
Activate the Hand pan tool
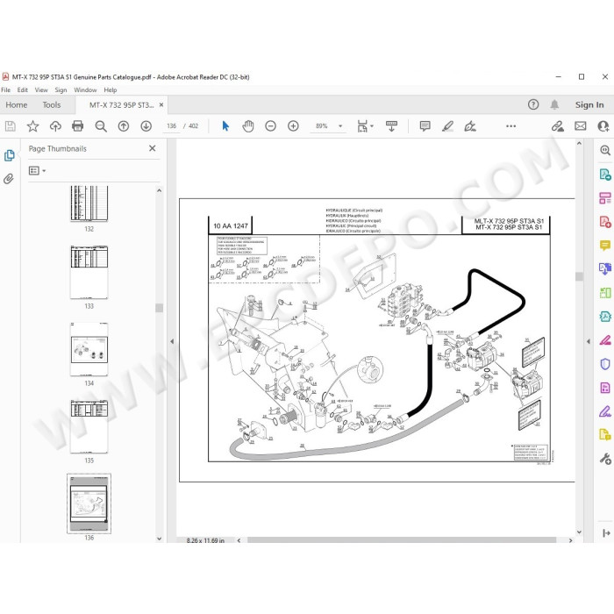tap(248, 126)
